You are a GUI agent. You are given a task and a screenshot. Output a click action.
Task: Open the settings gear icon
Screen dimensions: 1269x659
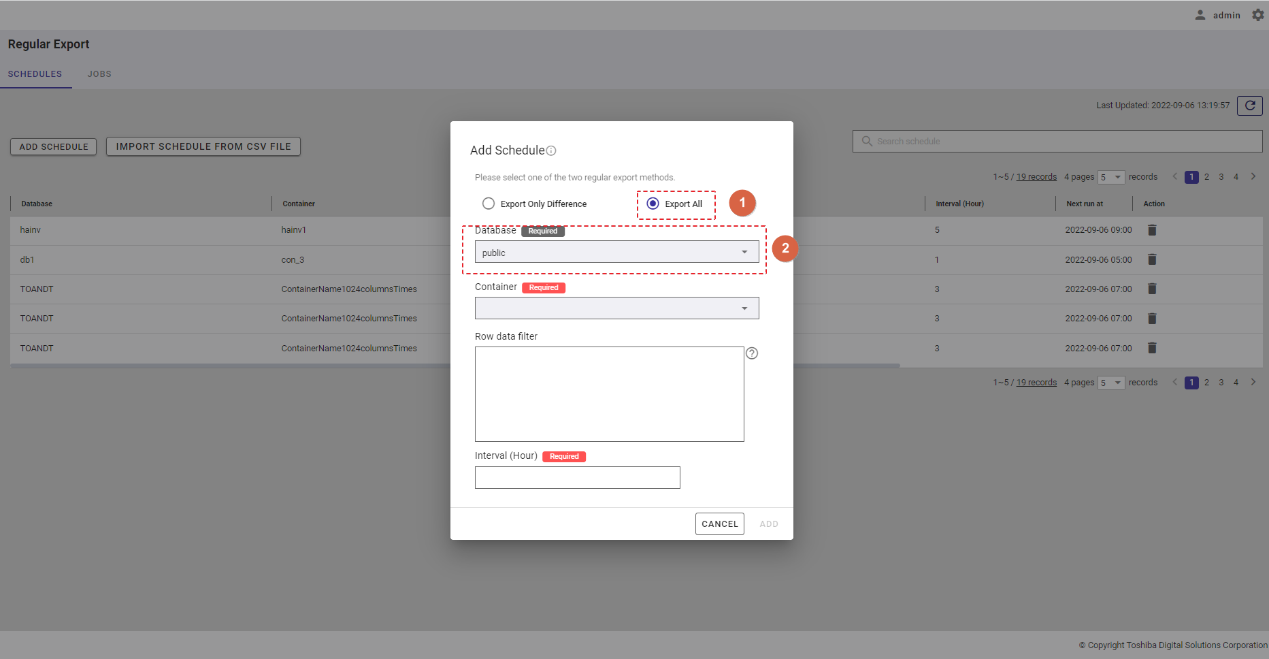1257,15
